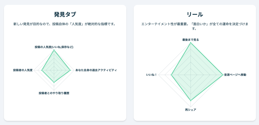Select the 音源ページへ移動 data point

tap(223, 75)
